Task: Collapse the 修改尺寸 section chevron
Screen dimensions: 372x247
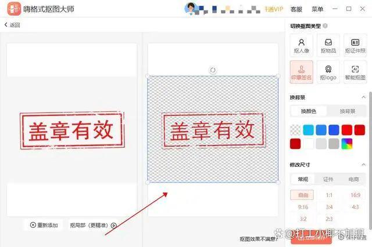Action: [x=363, y=165]
